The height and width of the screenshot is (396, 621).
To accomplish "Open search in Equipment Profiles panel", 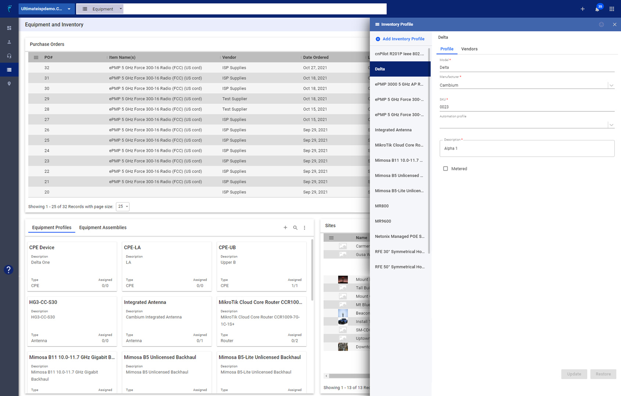I will (295, 228).
